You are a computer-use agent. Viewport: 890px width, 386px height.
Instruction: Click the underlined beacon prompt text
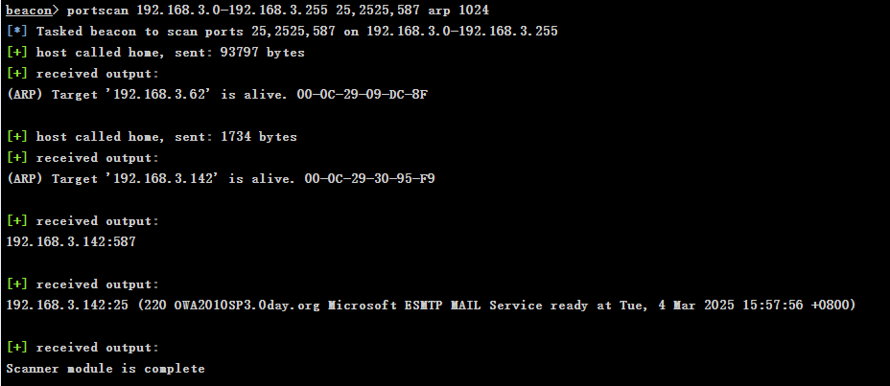pyautogui.click(x=29, y=11)
